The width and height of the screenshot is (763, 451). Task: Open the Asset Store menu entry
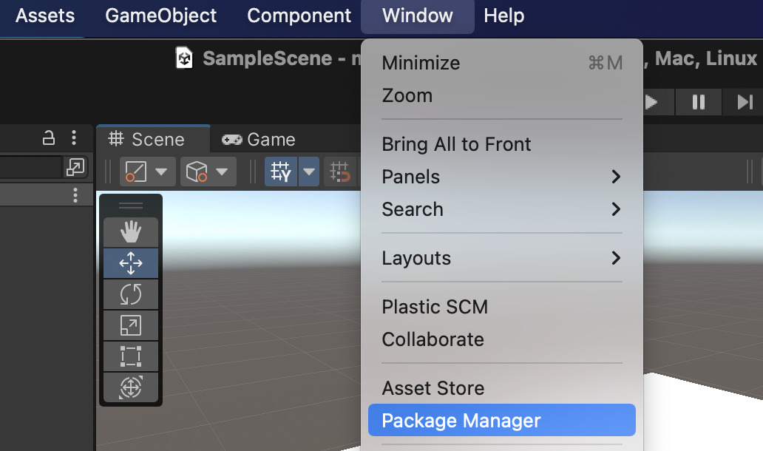[x=433, y=388]
